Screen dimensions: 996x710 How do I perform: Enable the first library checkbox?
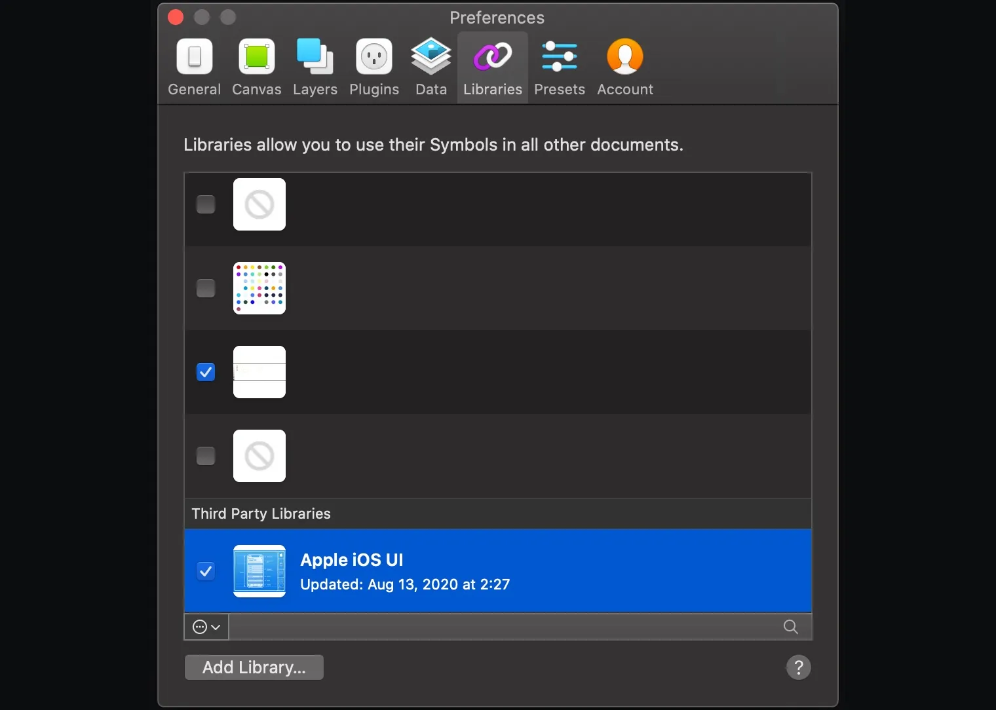(x=206, y=204)
